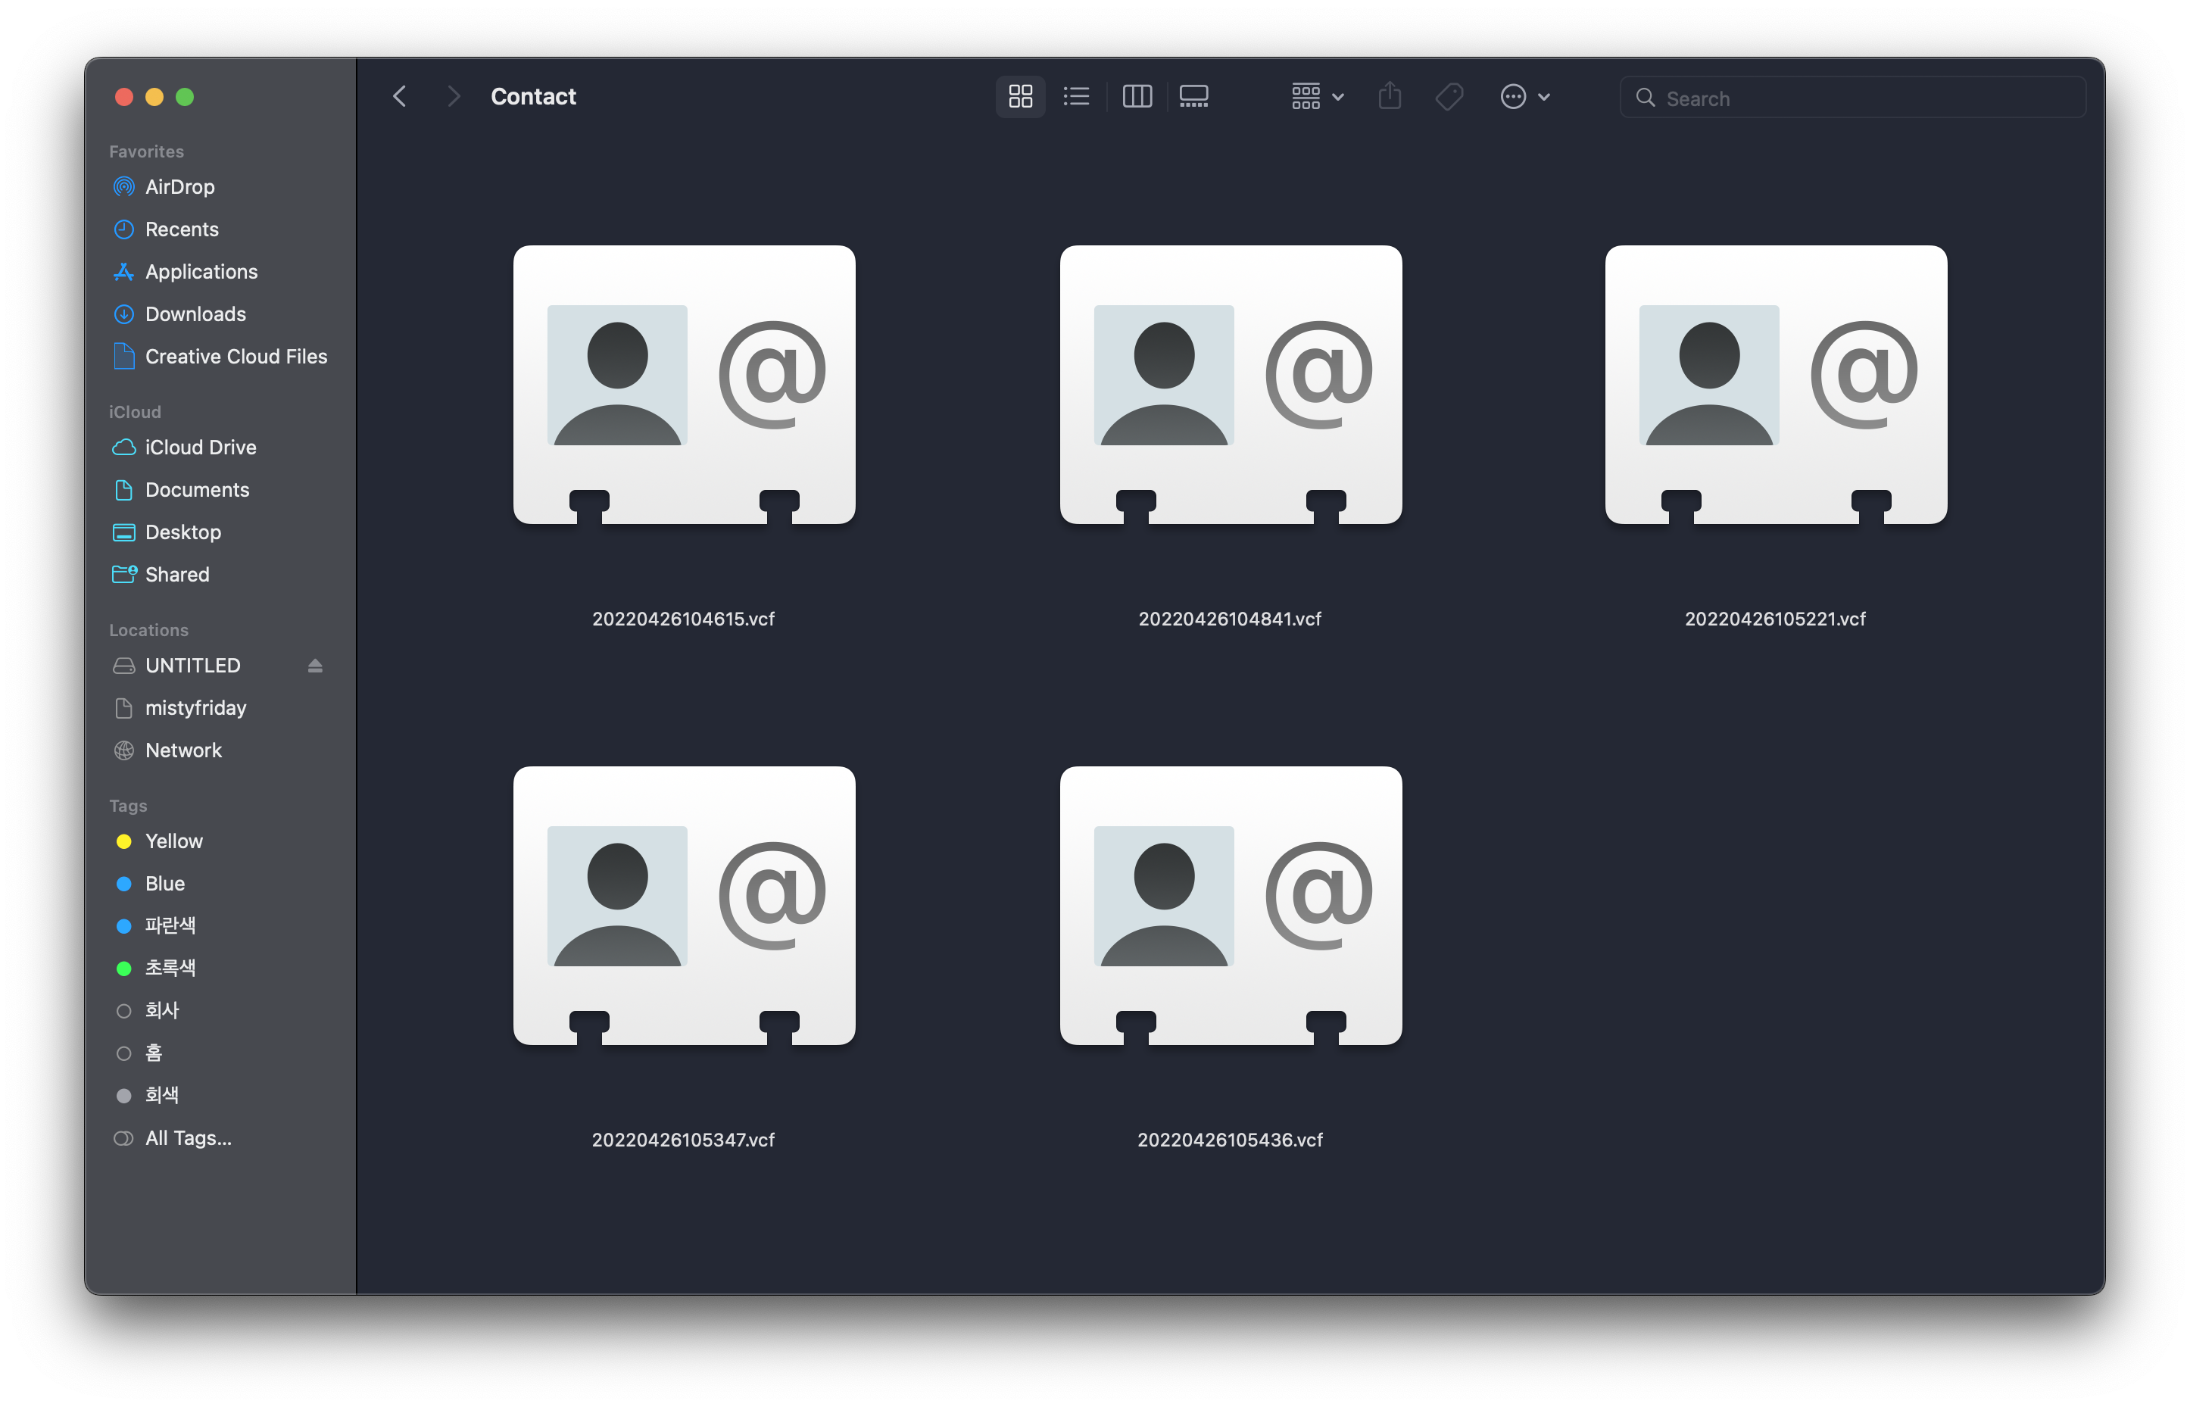Open the group-by dropdown

click(1317, 96)
